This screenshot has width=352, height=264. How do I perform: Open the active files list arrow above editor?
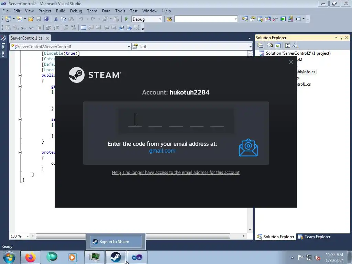[x=250, y=38]
